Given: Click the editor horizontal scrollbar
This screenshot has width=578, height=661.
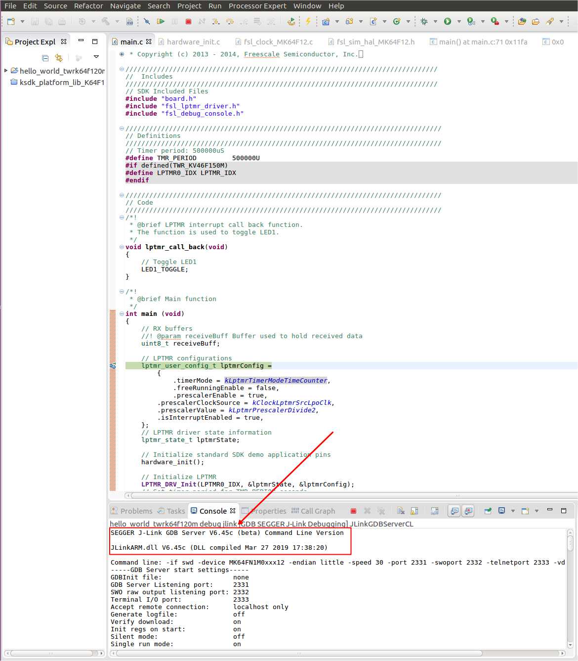Looking at the screenshot, I should coord(296,495).
